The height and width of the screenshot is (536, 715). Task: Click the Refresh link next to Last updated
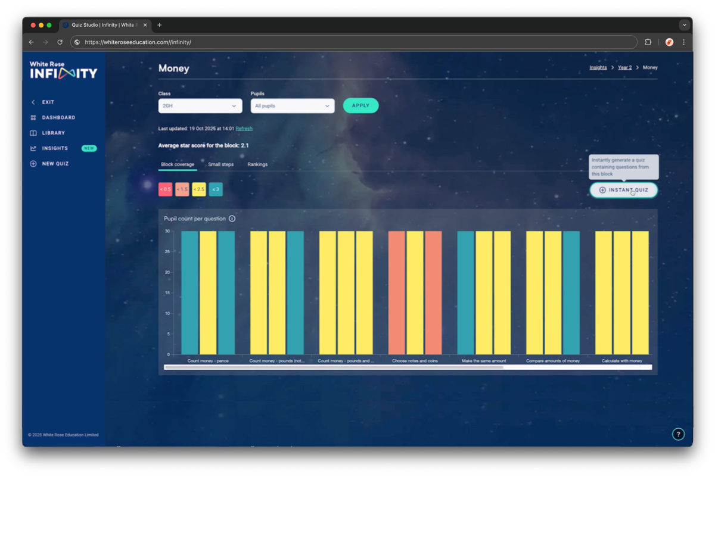pos(244,129)
